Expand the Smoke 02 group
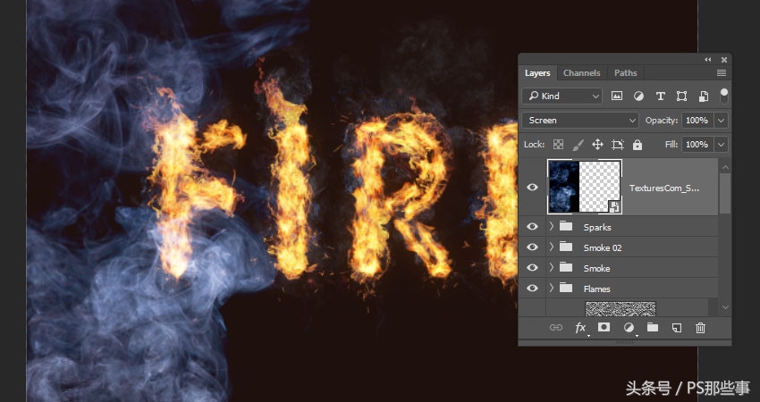This screenshot has height=402, width=760. tap(551, 247)
